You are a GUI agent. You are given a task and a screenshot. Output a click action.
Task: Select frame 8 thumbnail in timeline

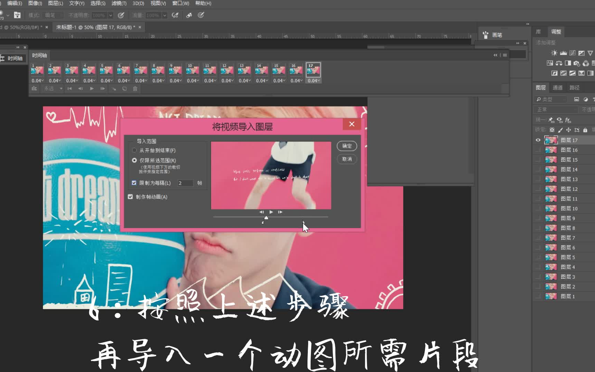(158, 70)
